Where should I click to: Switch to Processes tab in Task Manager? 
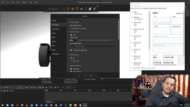click(133, 8)
